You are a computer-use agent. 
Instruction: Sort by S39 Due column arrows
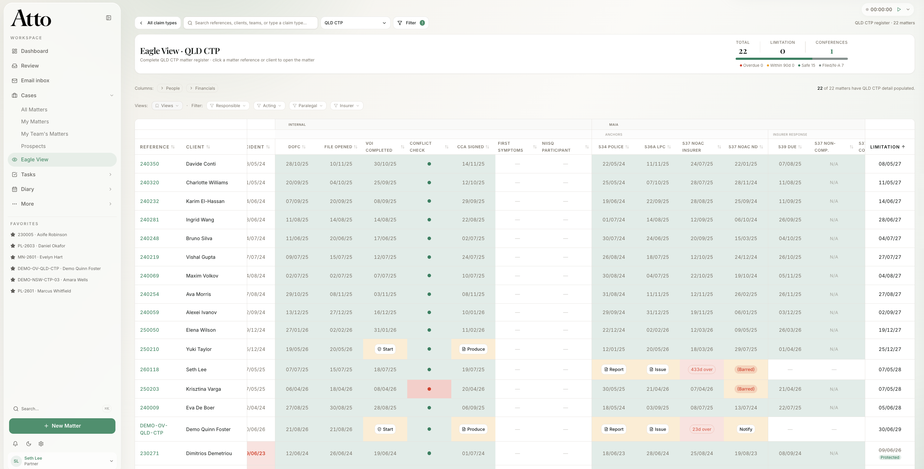(x=800, y=147)
